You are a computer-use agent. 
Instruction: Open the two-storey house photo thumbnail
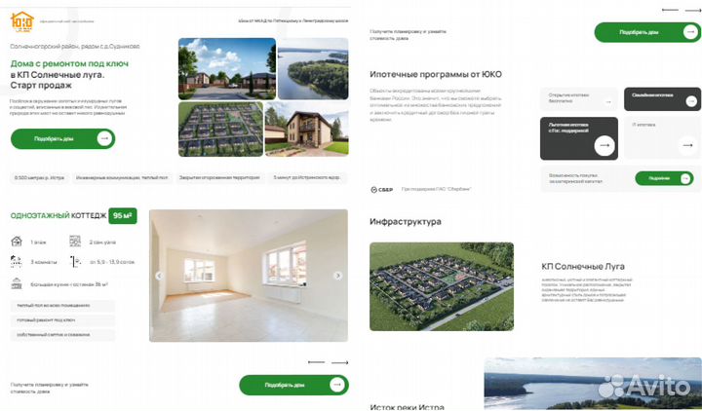click(307, 130)
